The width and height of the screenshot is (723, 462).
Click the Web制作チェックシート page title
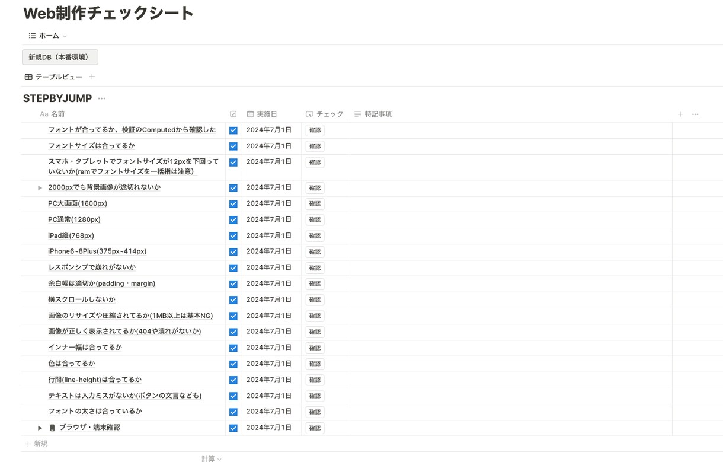108,13
